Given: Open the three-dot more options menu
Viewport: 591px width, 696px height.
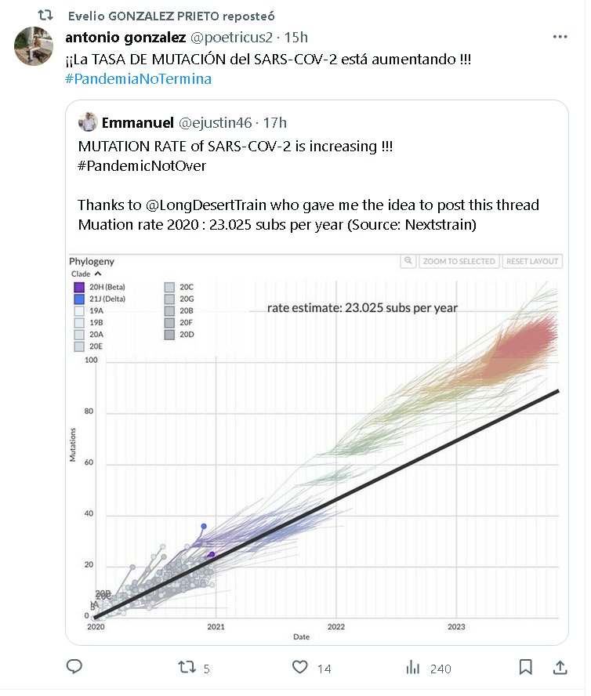Looking at the screenshot, I should pos(560,37).
